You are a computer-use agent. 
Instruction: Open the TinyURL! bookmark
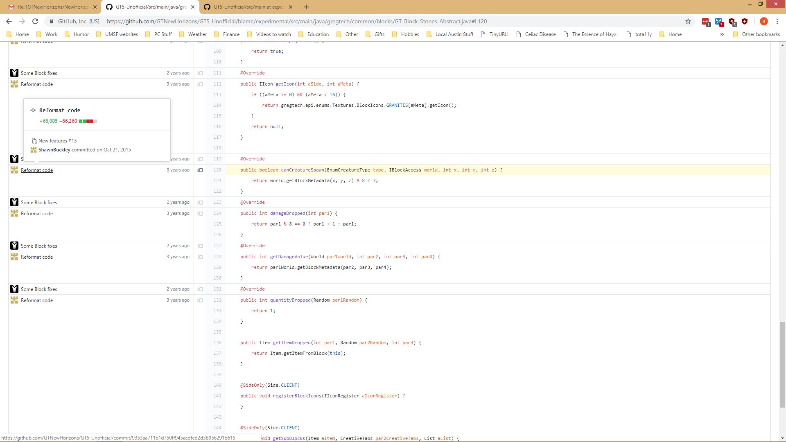[x=495, y=34]
